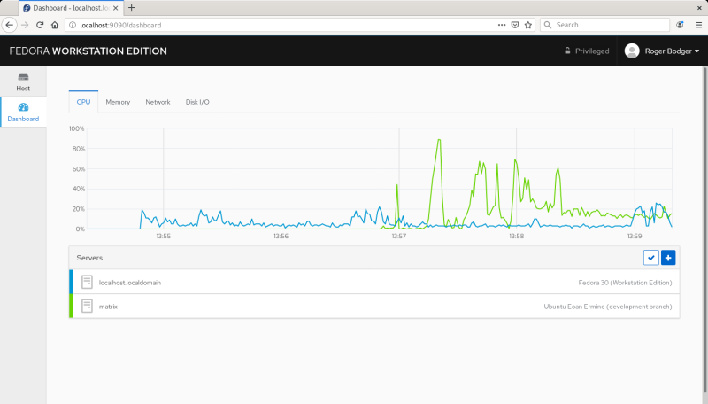Toggle the Privileged lock indicator

pyautogui.click(x=587, y=51)
